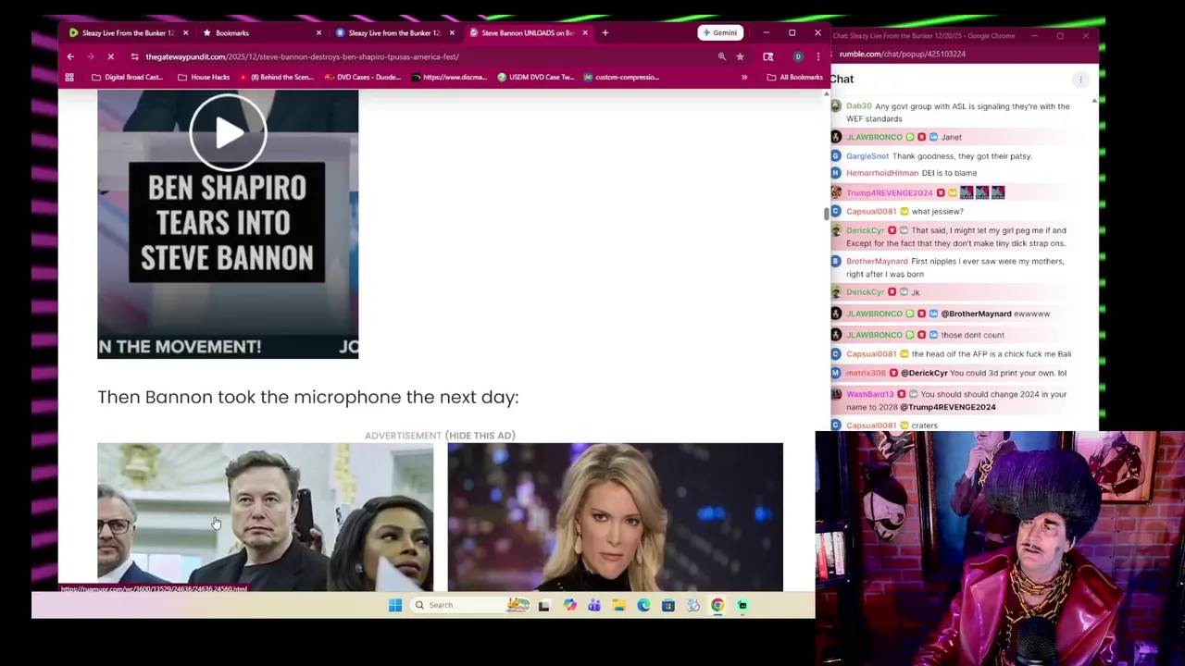The width and height of the screenshot is (1185, 666).
Task: Close the Bookmarks tab
Action: [x=318, y=32]
